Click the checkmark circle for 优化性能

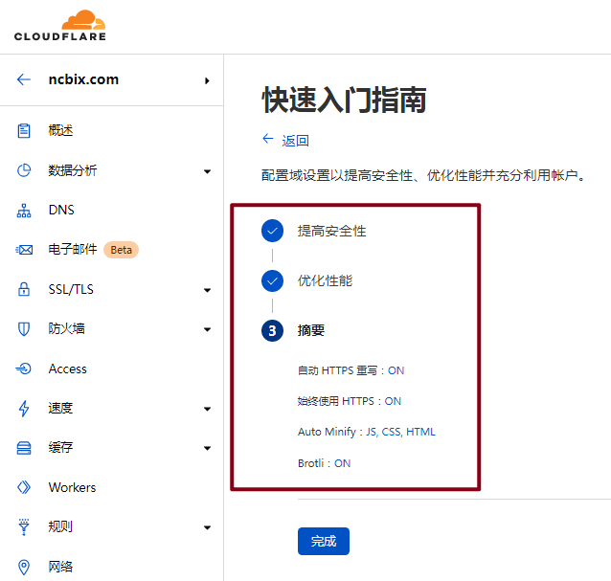pyautogui.click(x=272, y=280)
